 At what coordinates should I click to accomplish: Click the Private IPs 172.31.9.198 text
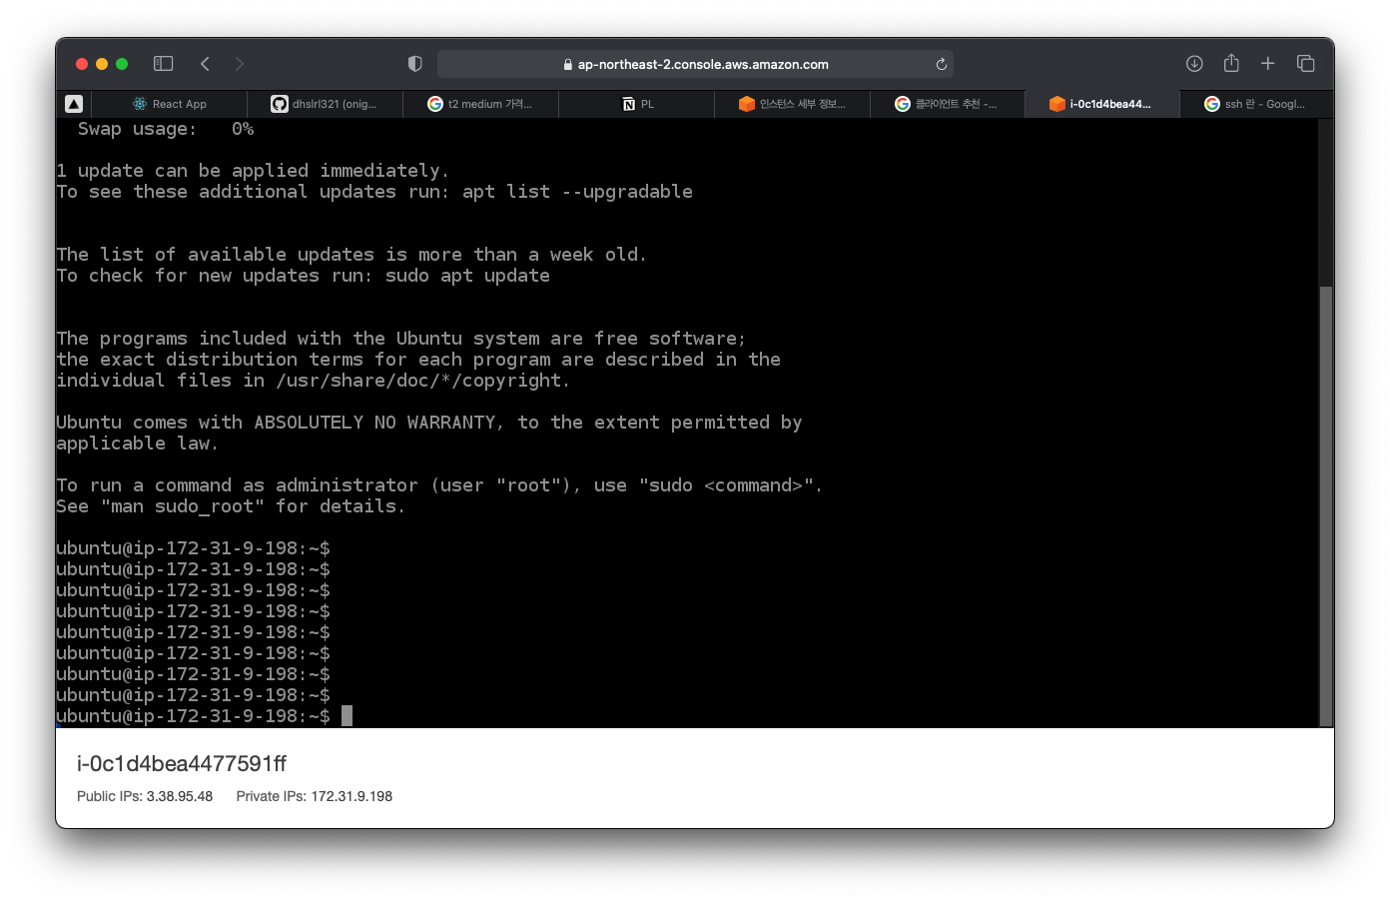pyautogui.click(x=315, y=796)
